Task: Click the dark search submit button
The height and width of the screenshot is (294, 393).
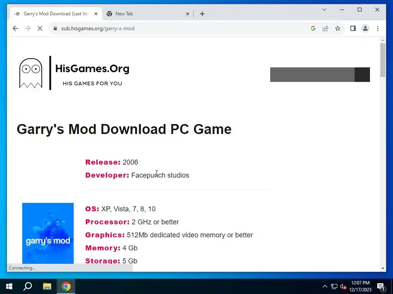Action: [x=362, y=75]
